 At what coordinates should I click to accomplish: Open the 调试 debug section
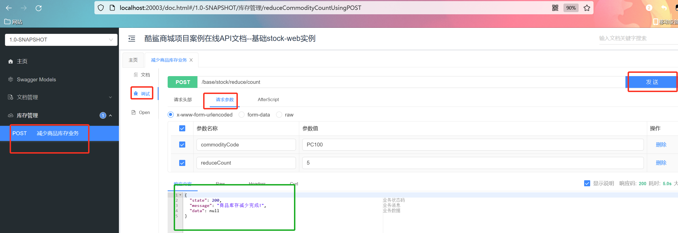click(142, 94)
